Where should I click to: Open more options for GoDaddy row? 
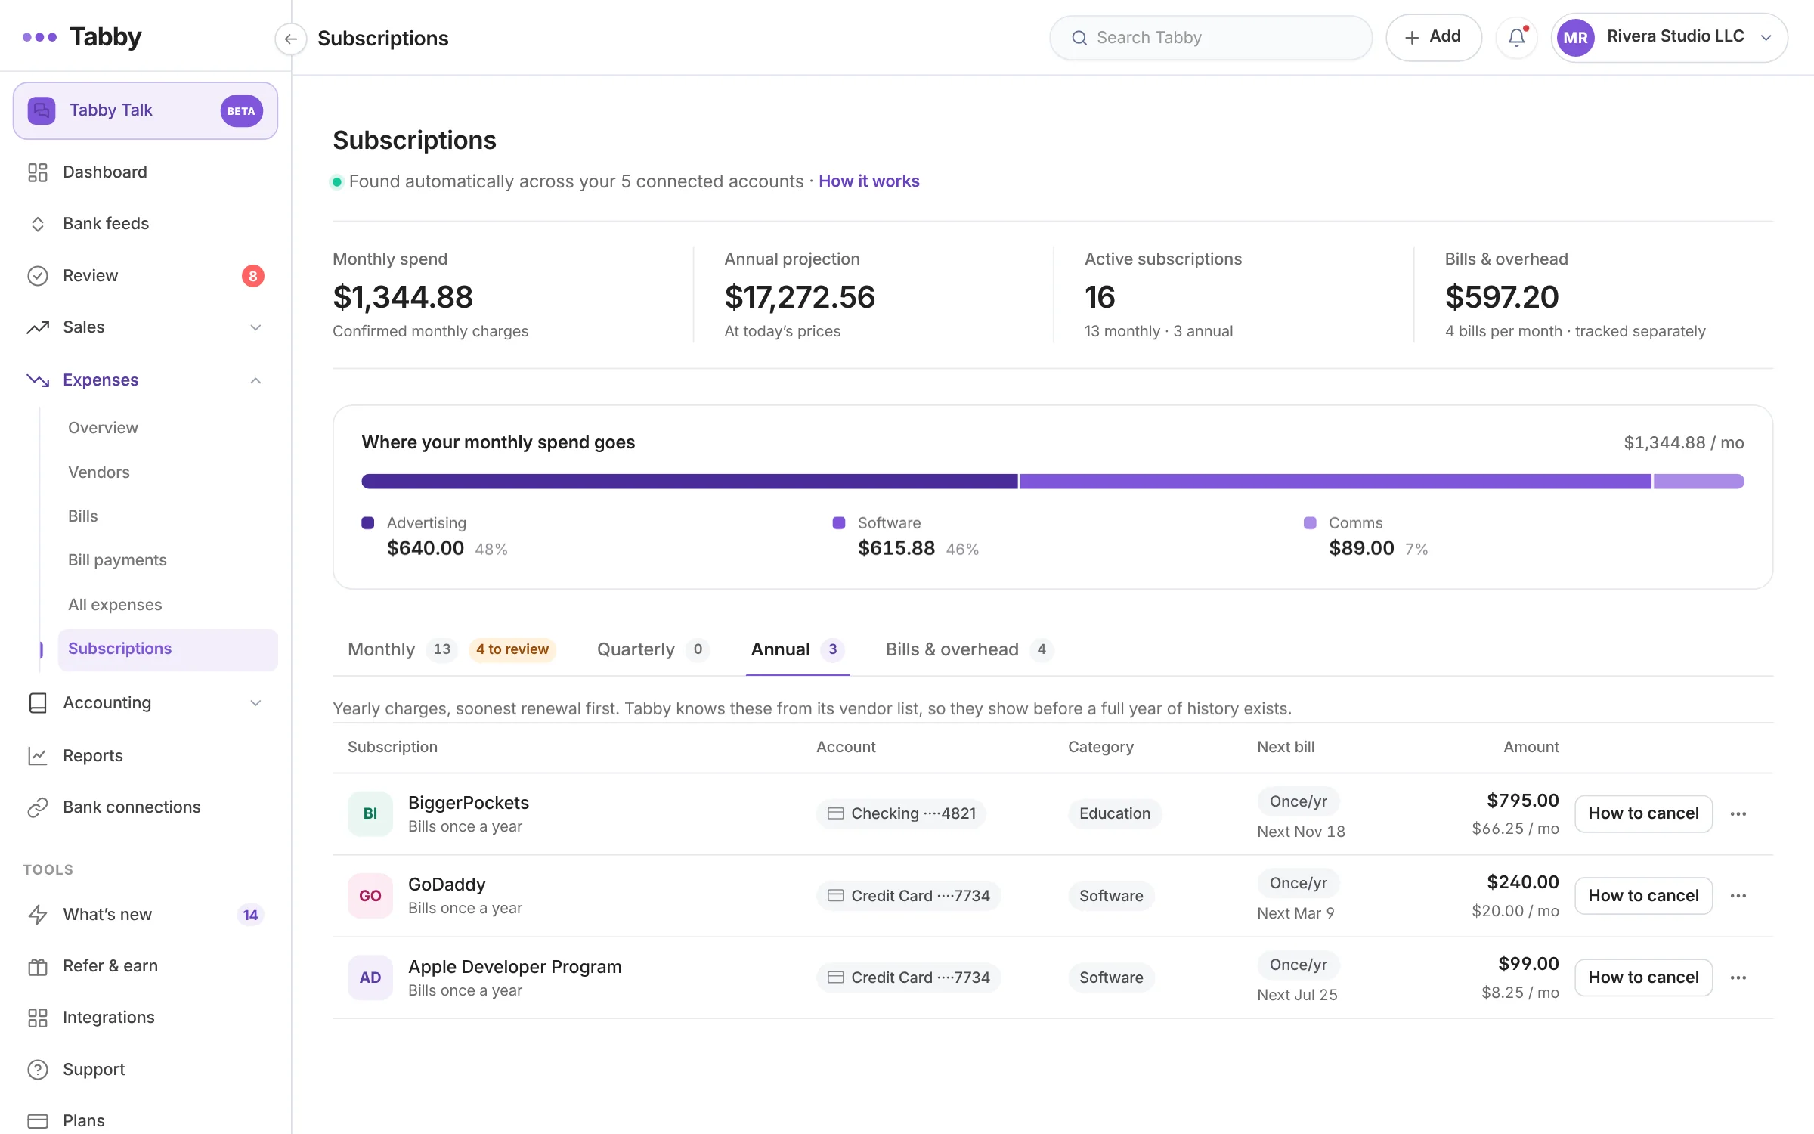[1738, 896]
